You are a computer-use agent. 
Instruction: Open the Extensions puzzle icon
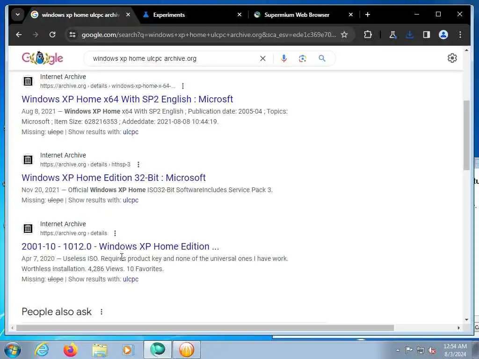(x=368, y=35)
